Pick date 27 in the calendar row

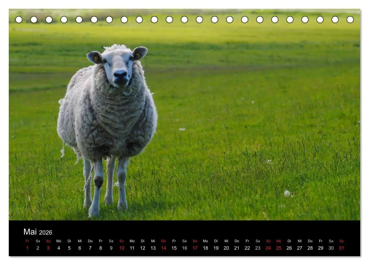(x=300, y=248)
